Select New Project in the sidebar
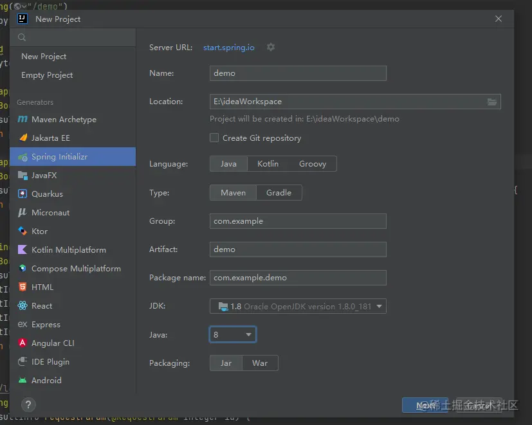This screenshot has height=425, width=532. pos(73,57)
